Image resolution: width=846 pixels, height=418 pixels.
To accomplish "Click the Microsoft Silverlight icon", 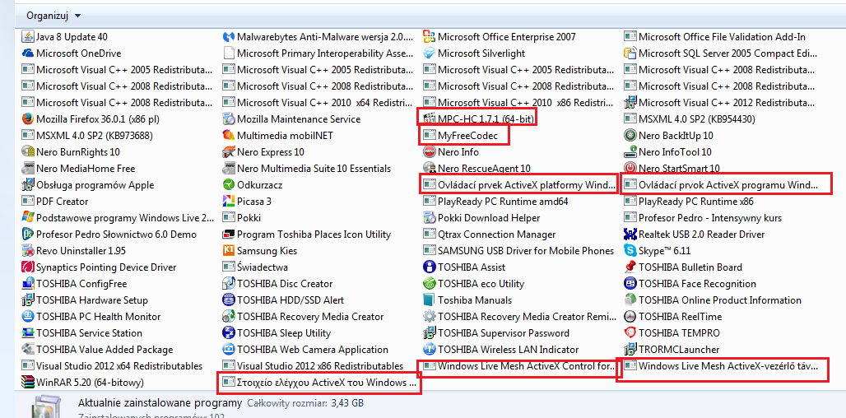I will tap(430, 53).
